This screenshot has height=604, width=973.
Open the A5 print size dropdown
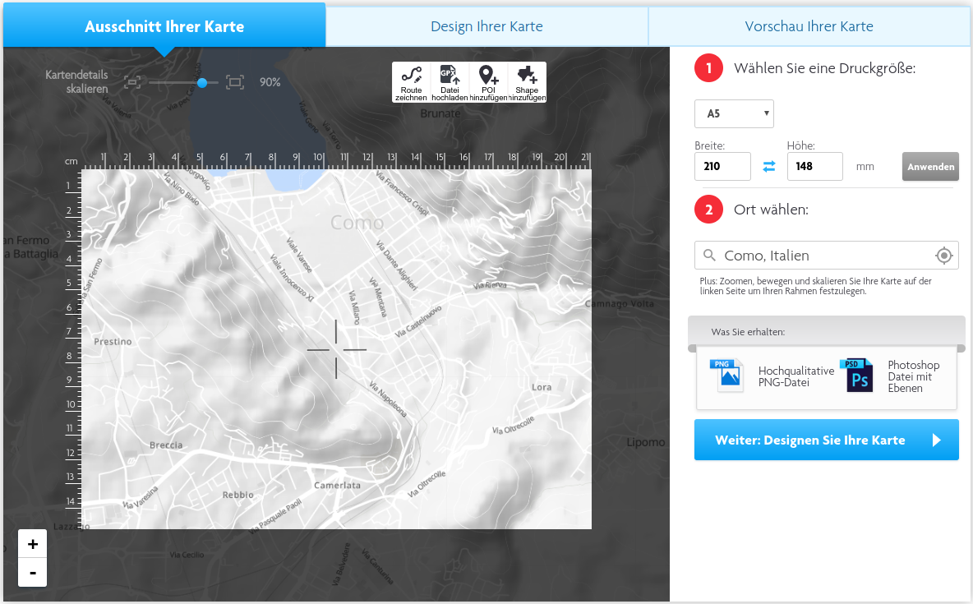(734, 113)
